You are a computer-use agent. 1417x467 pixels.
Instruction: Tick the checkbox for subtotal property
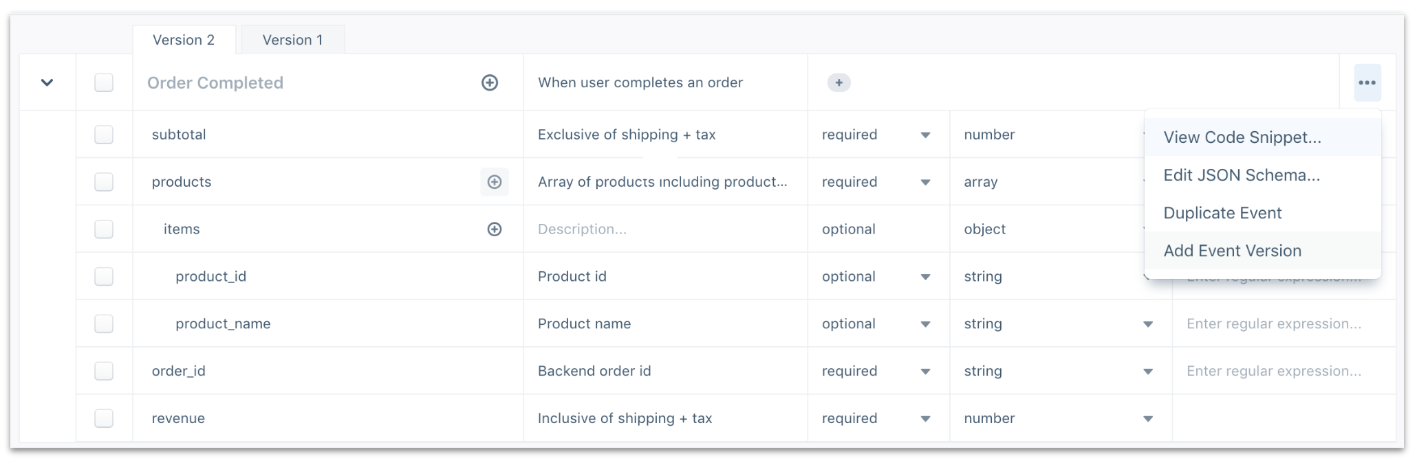[104, 135]
